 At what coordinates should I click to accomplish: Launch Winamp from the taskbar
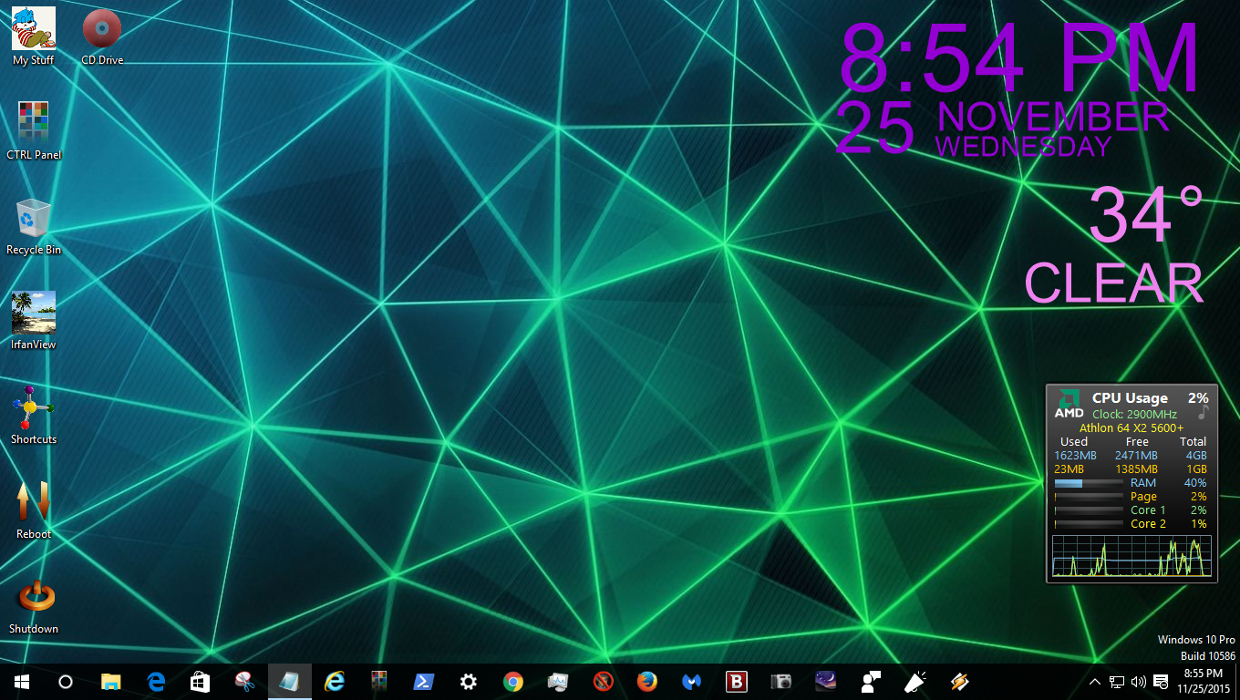pyautogui.click(x=959, y=682)
